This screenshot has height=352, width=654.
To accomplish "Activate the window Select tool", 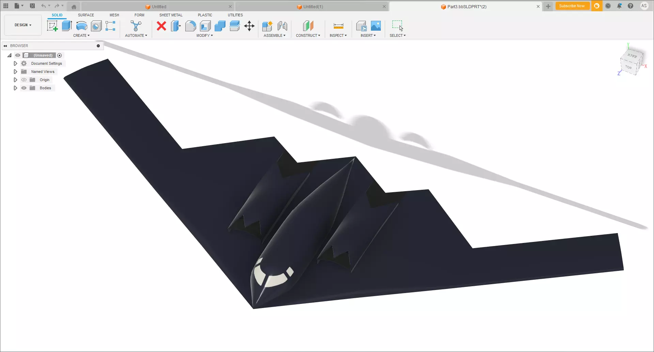I will click(x=398, y=26).
